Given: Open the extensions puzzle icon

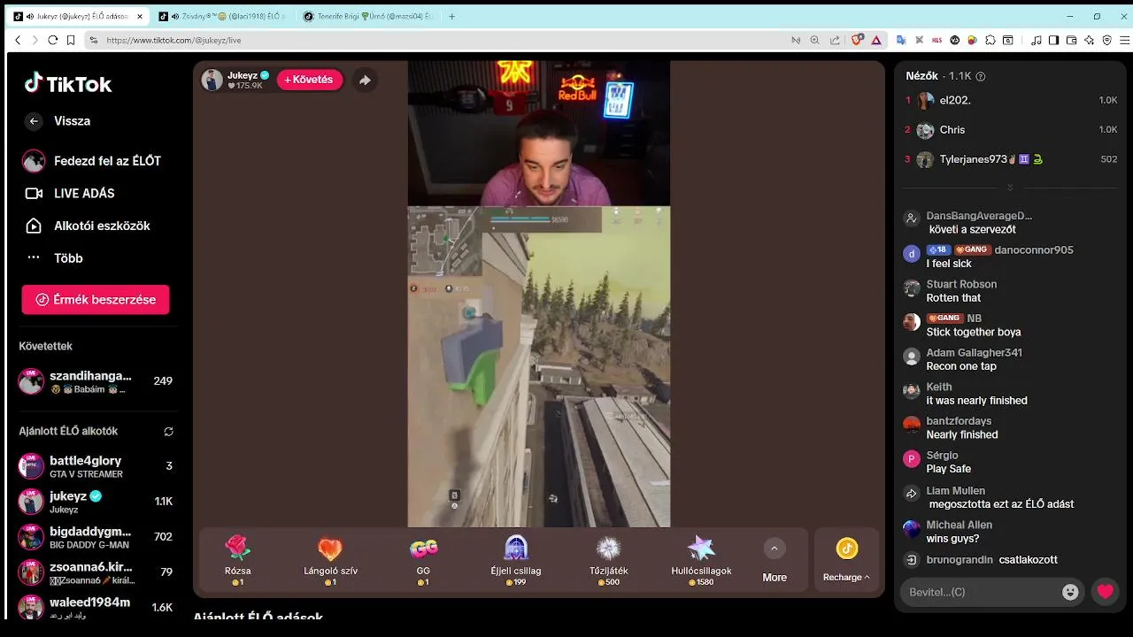Looking at the screenshot, I should [x=990, y=40].
